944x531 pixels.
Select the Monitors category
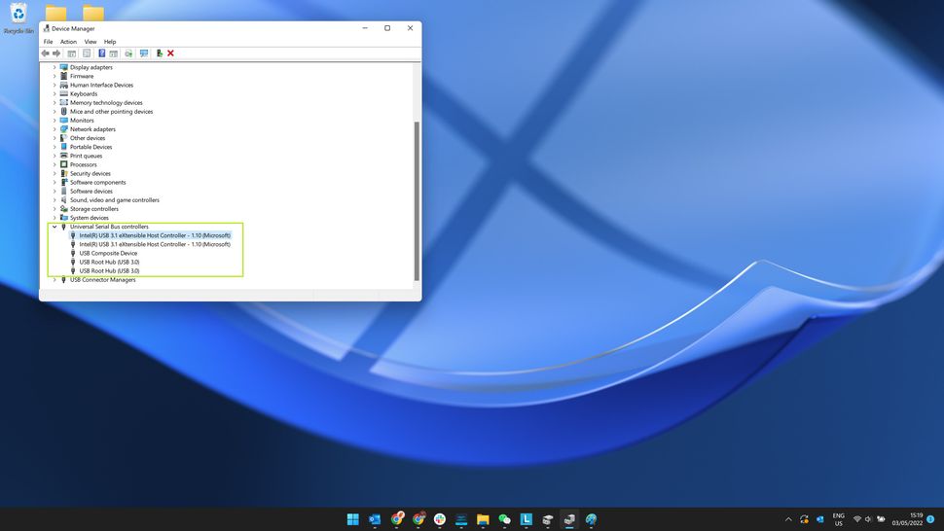tap(82, 121)
